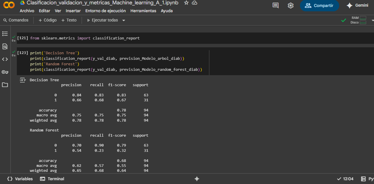Click the 12:04 execution status
This screenshot has width=374, height=184.
345,179
